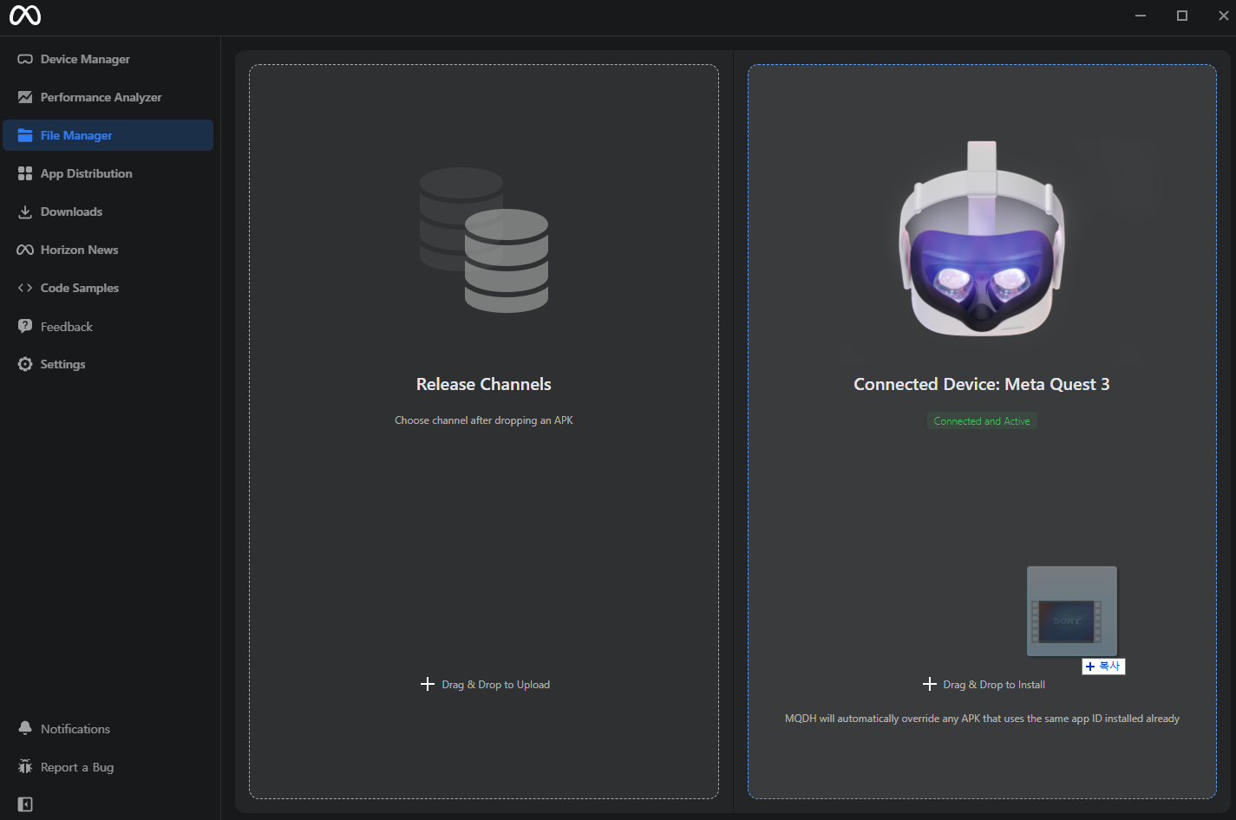Click the Performance Analyzer chart icon
1236x820 pixels.
[25, 97]
